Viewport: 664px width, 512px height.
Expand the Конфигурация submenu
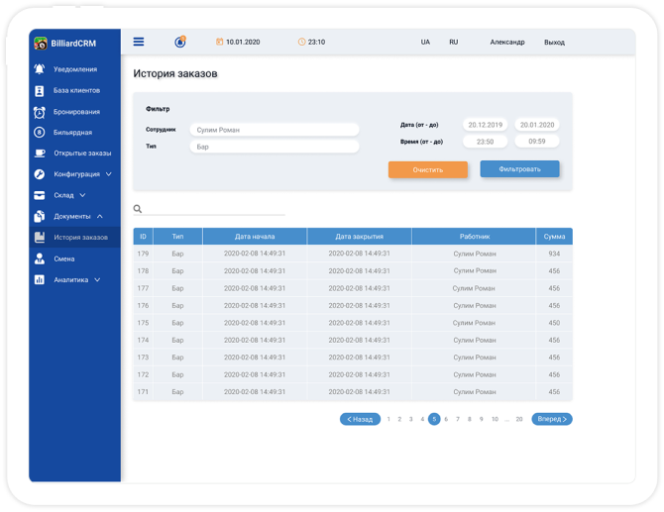click(x=108, y=174)
